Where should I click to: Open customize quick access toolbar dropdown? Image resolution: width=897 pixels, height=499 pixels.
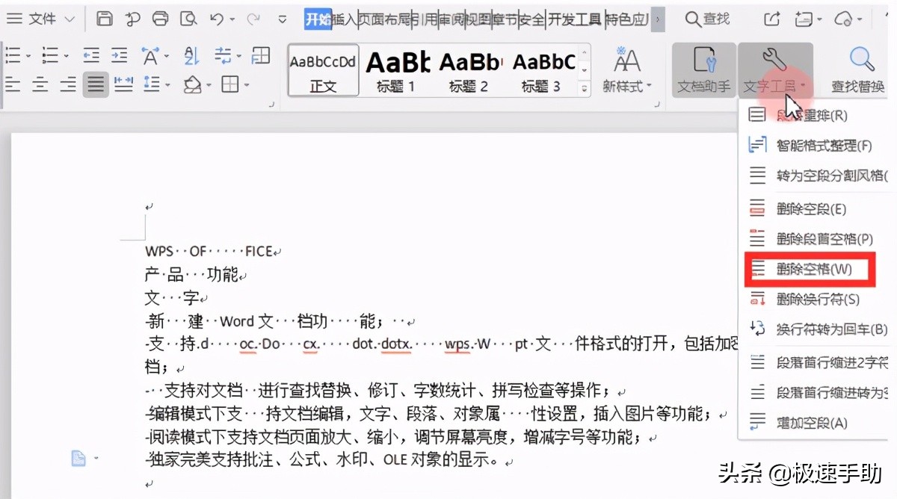coord(283,19)
